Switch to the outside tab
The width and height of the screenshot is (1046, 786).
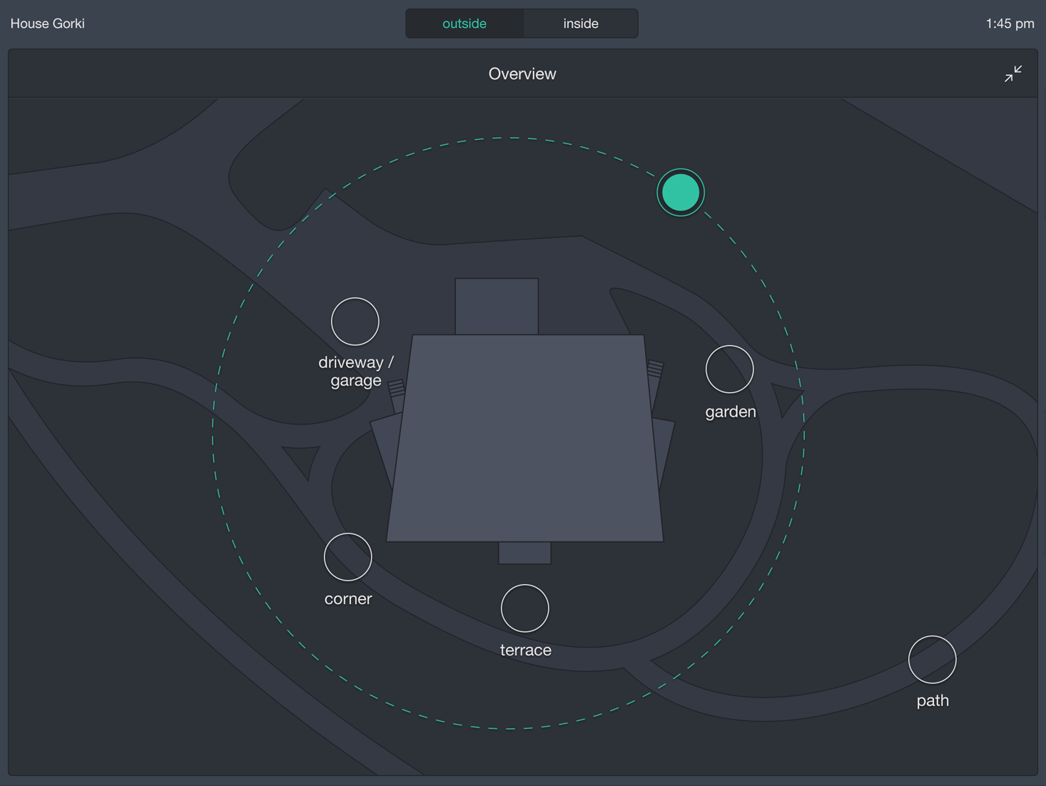(464, 24)
